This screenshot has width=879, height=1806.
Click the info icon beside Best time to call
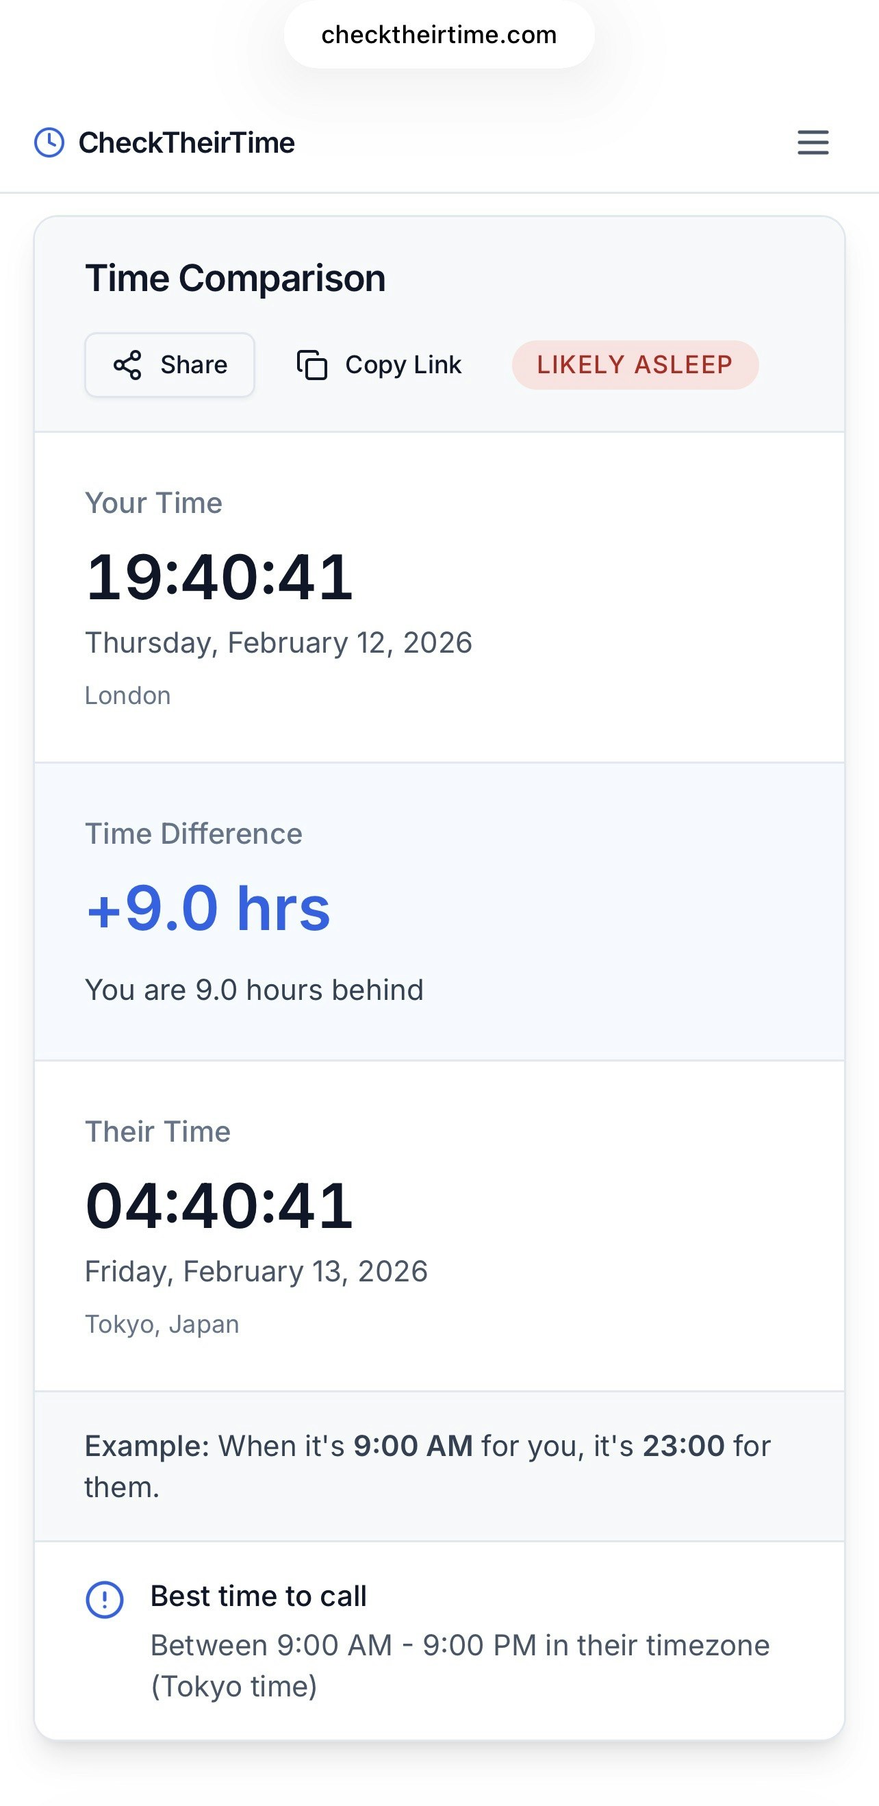pyautogui.click(x=105, y=1600)
